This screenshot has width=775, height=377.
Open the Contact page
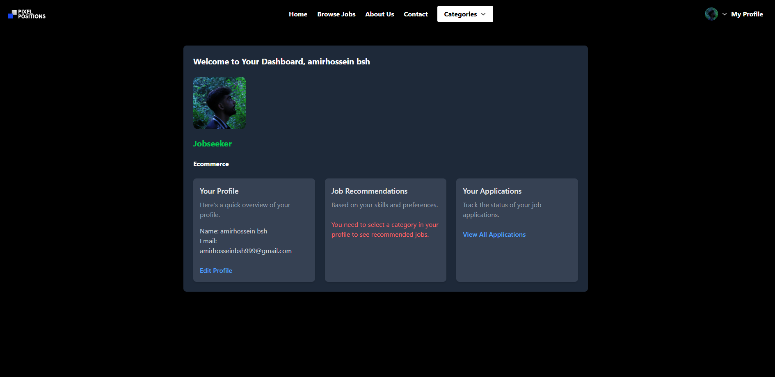[416, 14]
